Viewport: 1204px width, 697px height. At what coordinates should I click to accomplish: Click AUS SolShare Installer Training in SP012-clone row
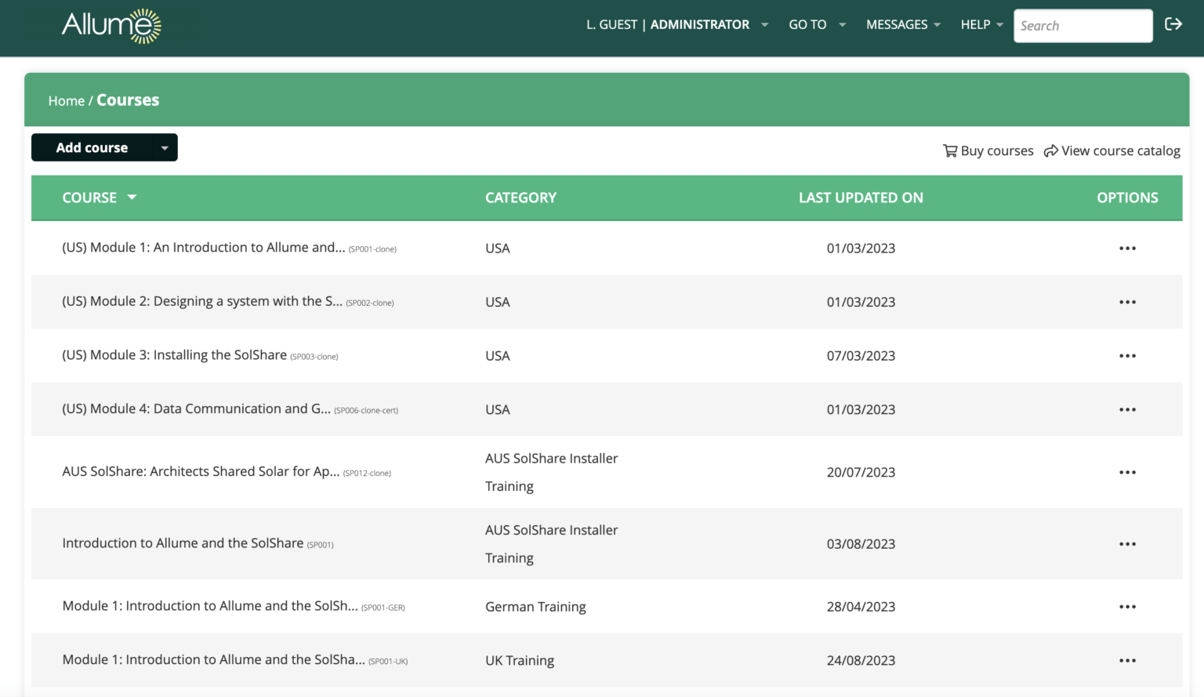click(x=551, y=472)
